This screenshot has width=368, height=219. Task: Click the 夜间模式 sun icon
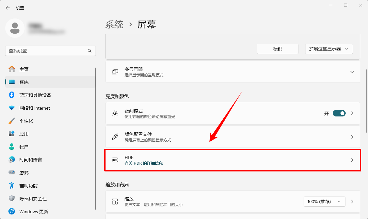point(115,113)
